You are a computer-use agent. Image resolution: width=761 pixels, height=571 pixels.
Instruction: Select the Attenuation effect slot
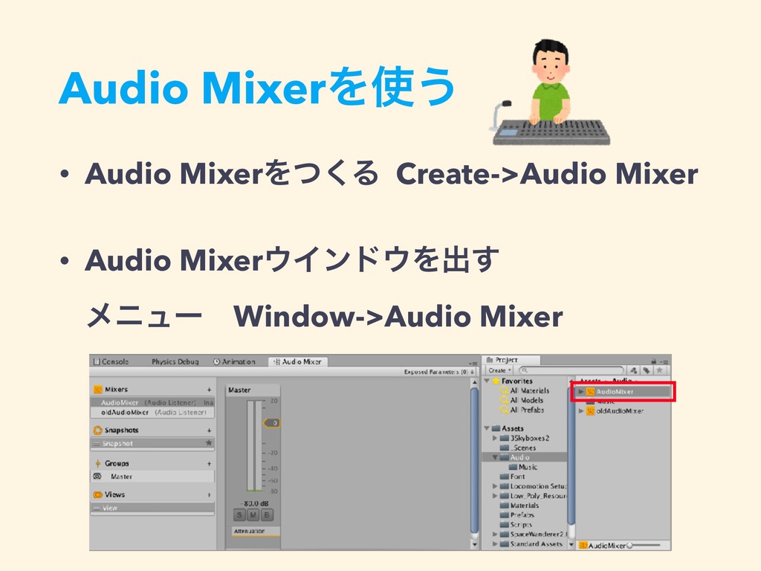pyautogui.click(x=256, y=532)
